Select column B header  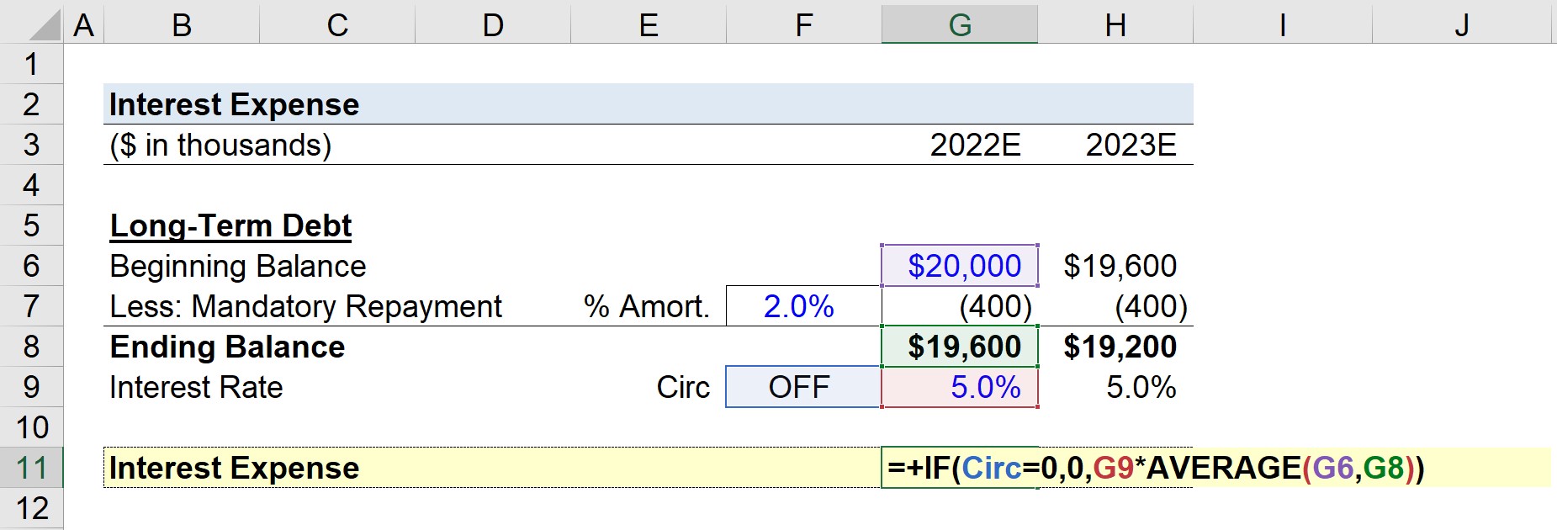pos(182,25)
